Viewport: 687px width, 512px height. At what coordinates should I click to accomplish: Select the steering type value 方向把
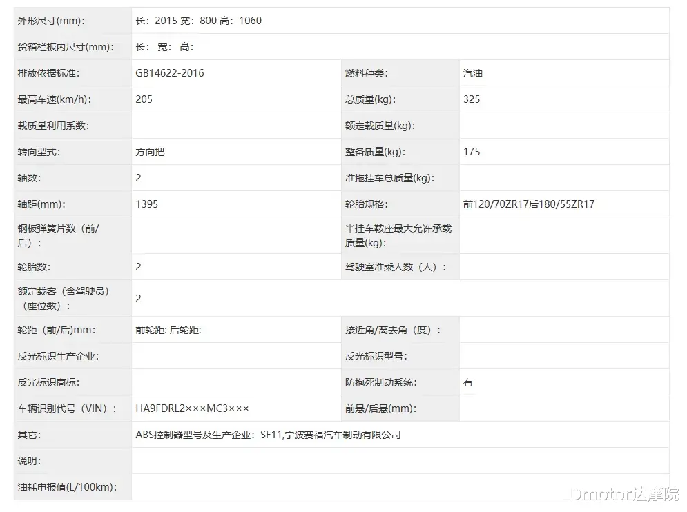pos(150,152)
